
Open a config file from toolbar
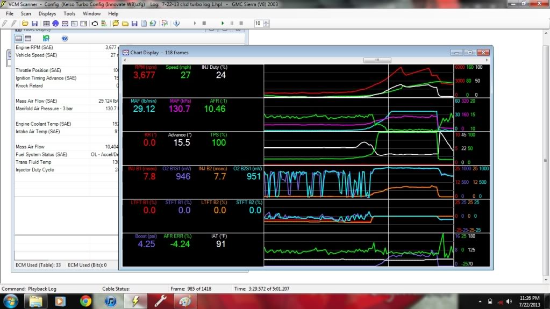(25, 24)
